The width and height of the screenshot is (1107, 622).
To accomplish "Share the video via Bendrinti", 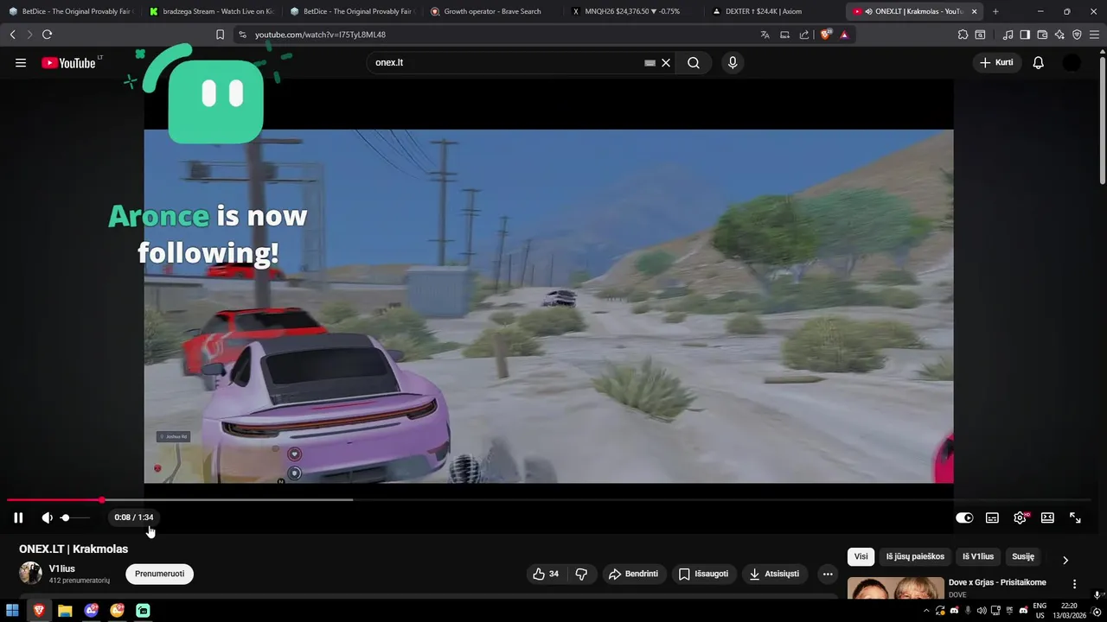I will coord(633,574).
